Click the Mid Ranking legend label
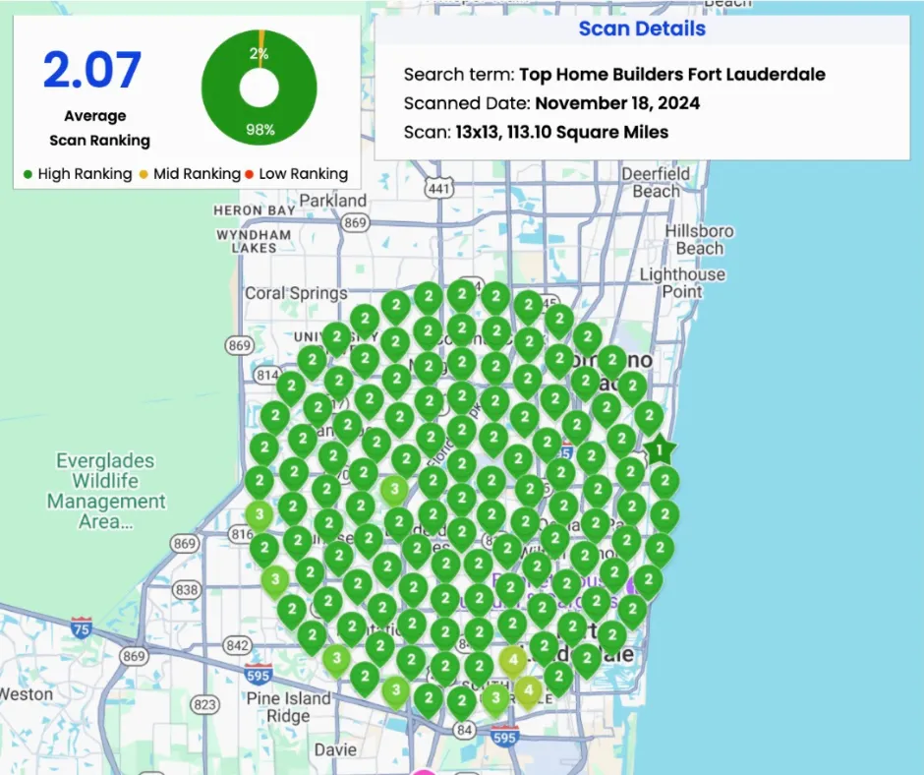Screen dimensions: 924x775 pos(197,174)
